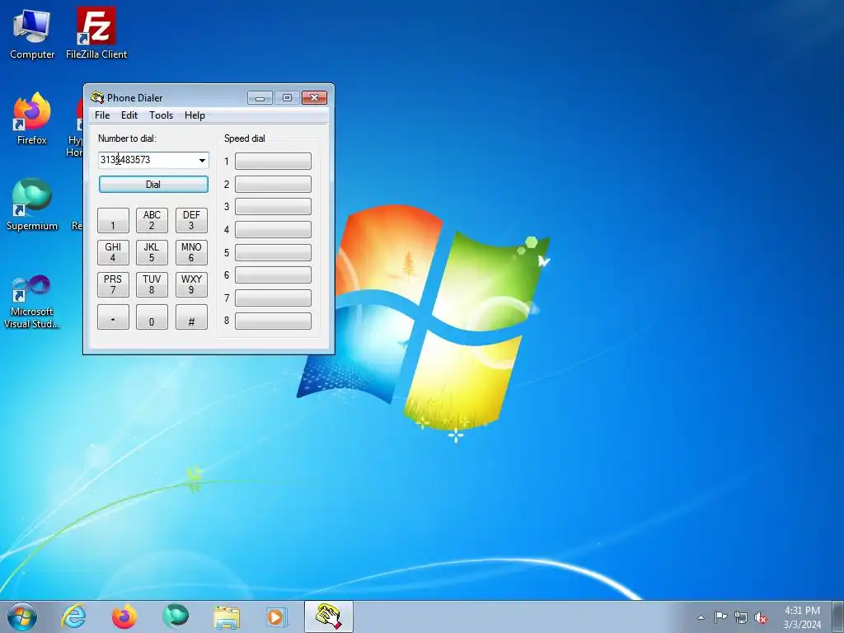The height and width of the screenshot is (633, 844).
Task: Open the Help menu in Phone Dialer
Action: point(195,115)
